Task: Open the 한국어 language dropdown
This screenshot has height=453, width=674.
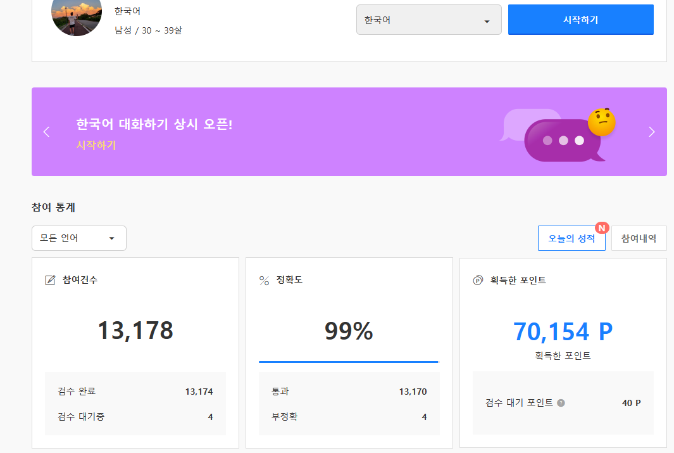Action: pos(428,20)
